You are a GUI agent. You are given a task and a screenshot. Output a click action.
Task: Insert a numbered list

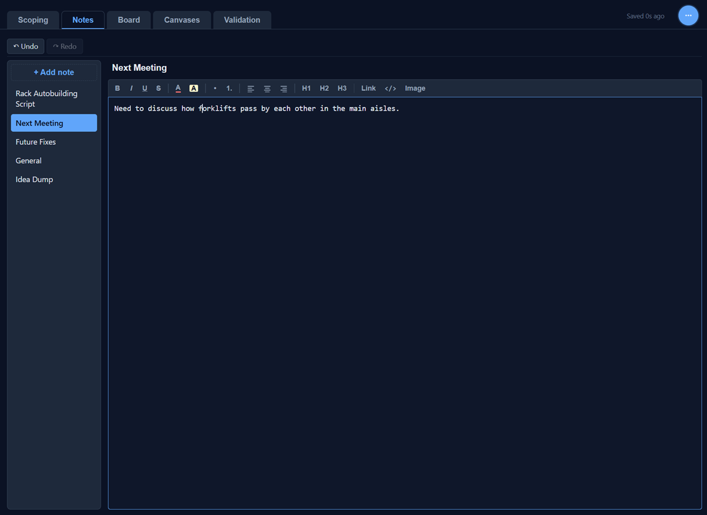(x=230, y=89)
